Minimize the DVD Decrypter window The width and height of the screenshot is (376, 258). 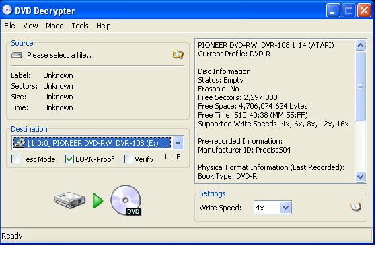tap(333, 11)
